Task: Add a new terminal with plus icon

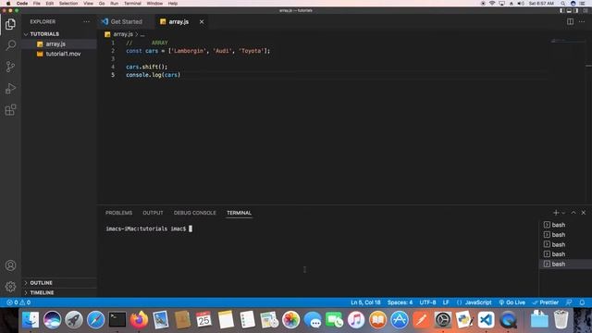Action: tap(556, 213)
